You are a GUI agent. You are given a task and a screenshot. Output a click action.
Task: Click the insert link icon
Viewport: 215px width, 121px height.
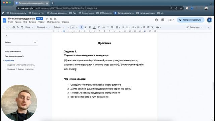pyautogui.click(x=104, y=27)
